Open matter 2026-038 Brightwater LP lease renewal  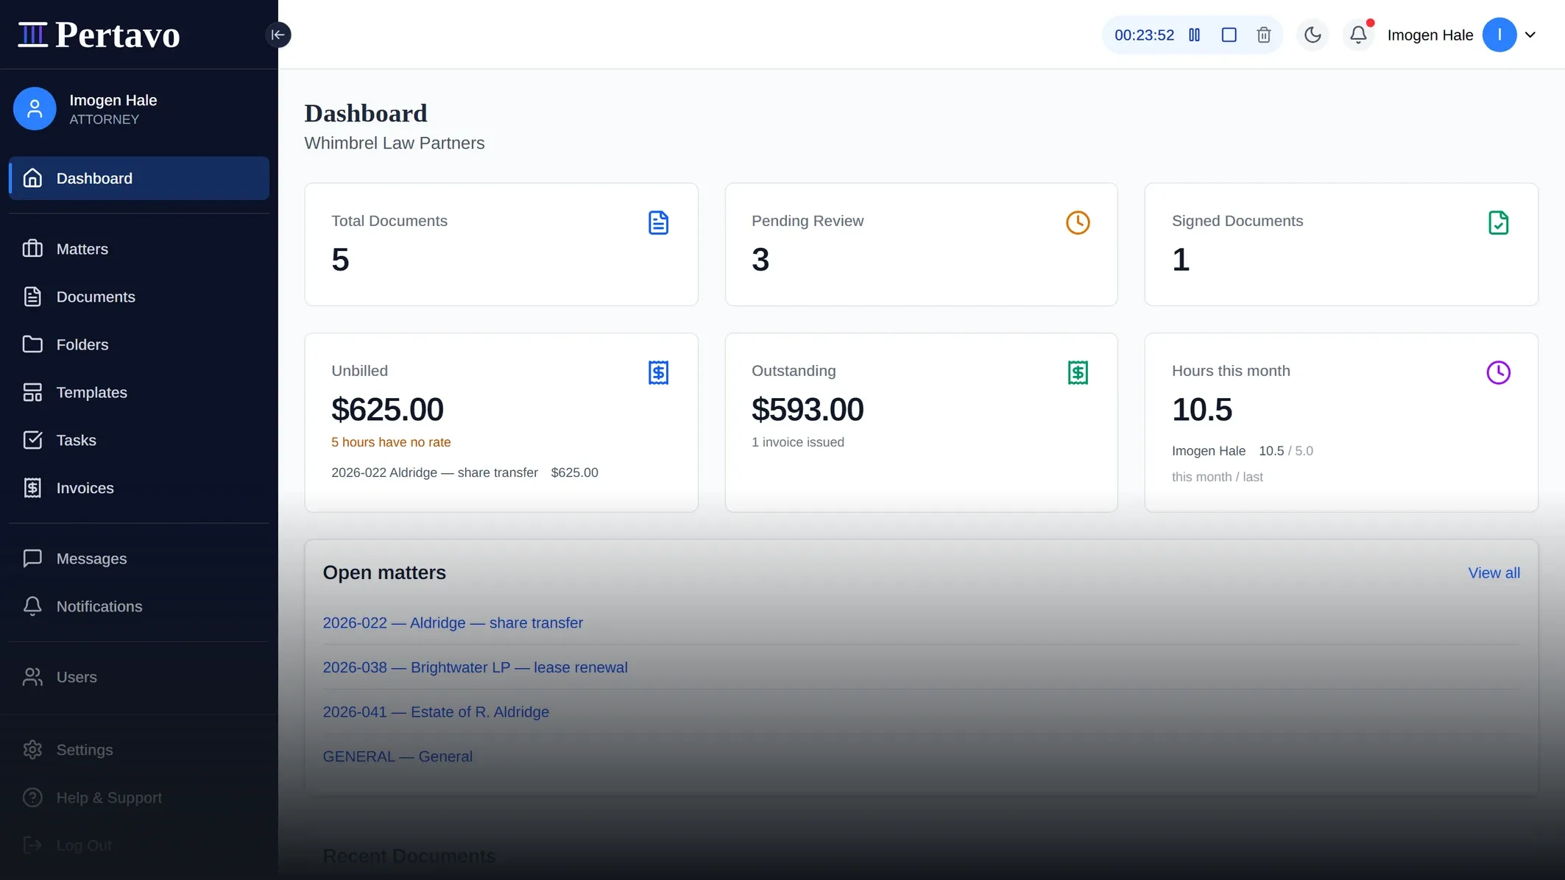pos(475,667)
